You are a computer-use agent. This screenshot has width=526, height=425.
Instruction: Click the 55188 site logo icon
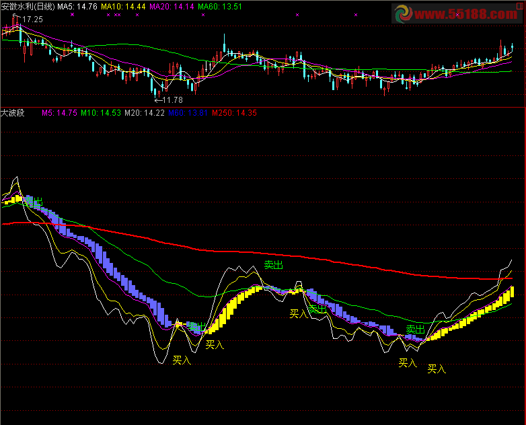point(404,13)
